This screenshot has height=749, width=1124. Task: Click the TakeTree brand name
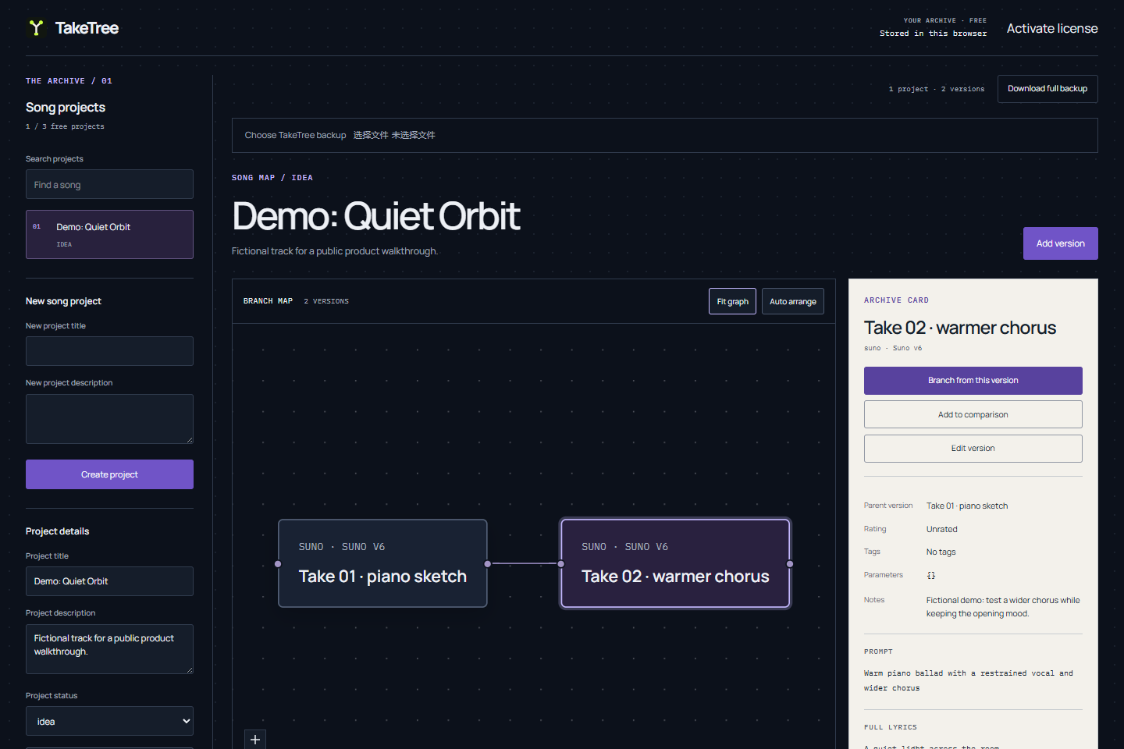pos(87,28)
